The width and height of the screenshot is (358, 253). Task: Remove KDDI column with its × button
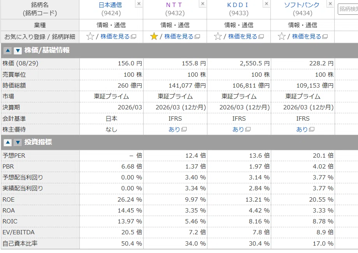[266, 4]
